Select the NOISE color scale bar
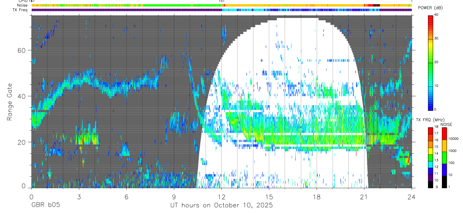Image resolution: width=463 pixels, height=213 pixels. tap(444, 157)
